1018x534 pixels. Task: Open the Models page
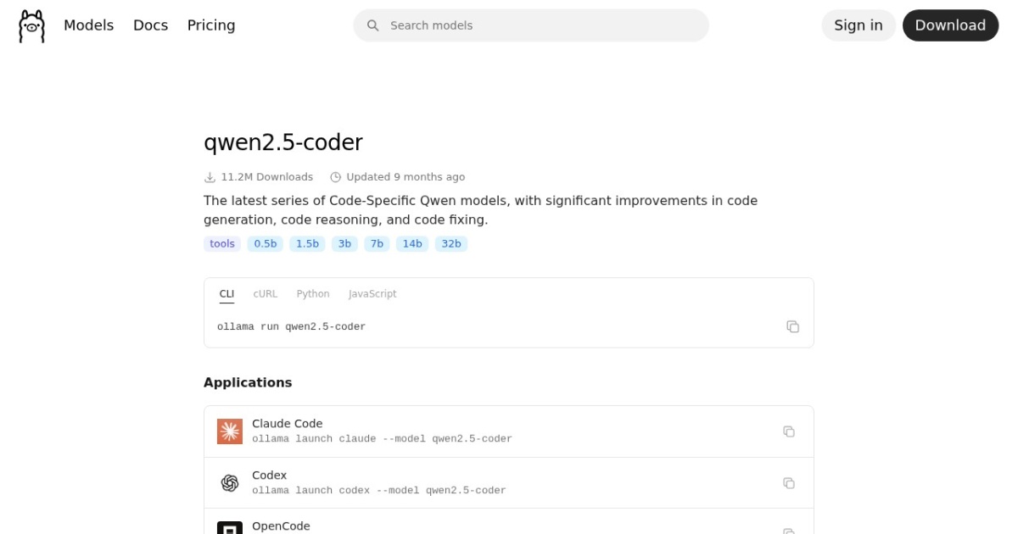[x=88, y=25]
